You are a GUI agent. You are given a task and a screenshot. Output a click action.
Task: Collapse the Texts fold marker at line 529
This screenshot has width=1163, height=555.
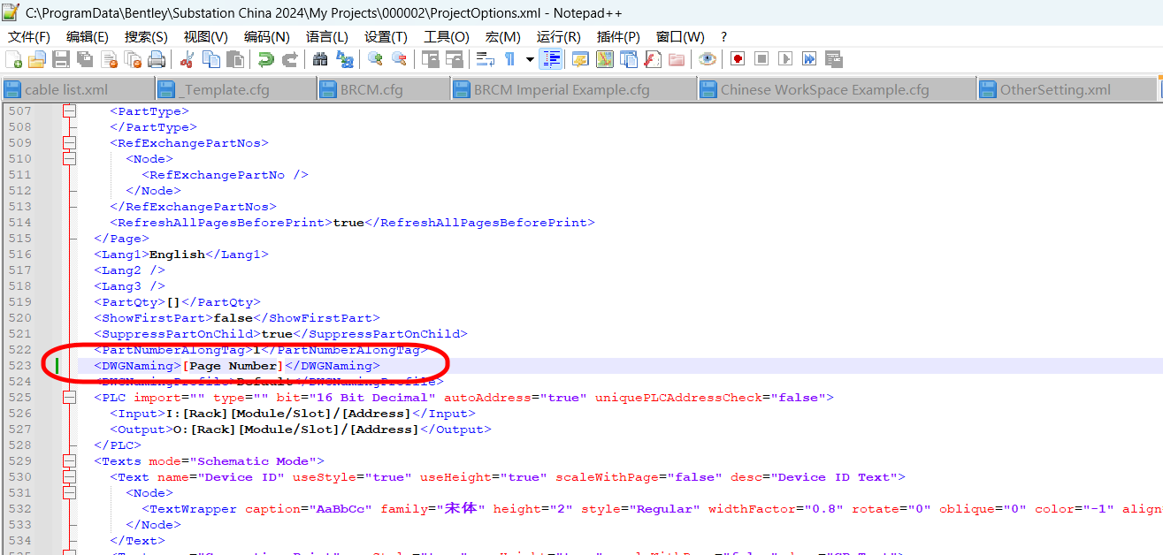69,461
